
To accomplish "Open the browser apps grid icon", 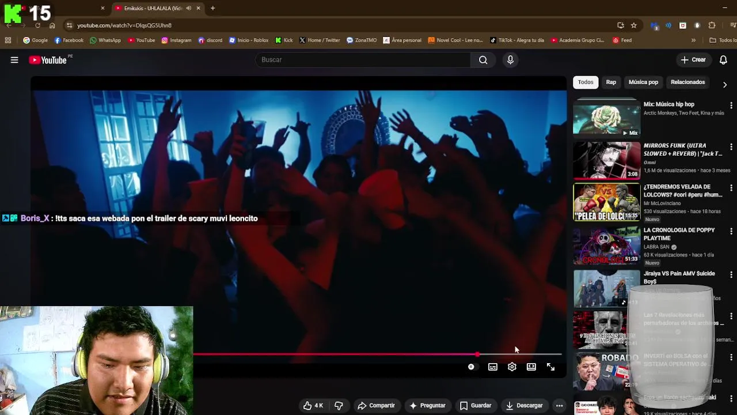I will click(x=8, y=40).
